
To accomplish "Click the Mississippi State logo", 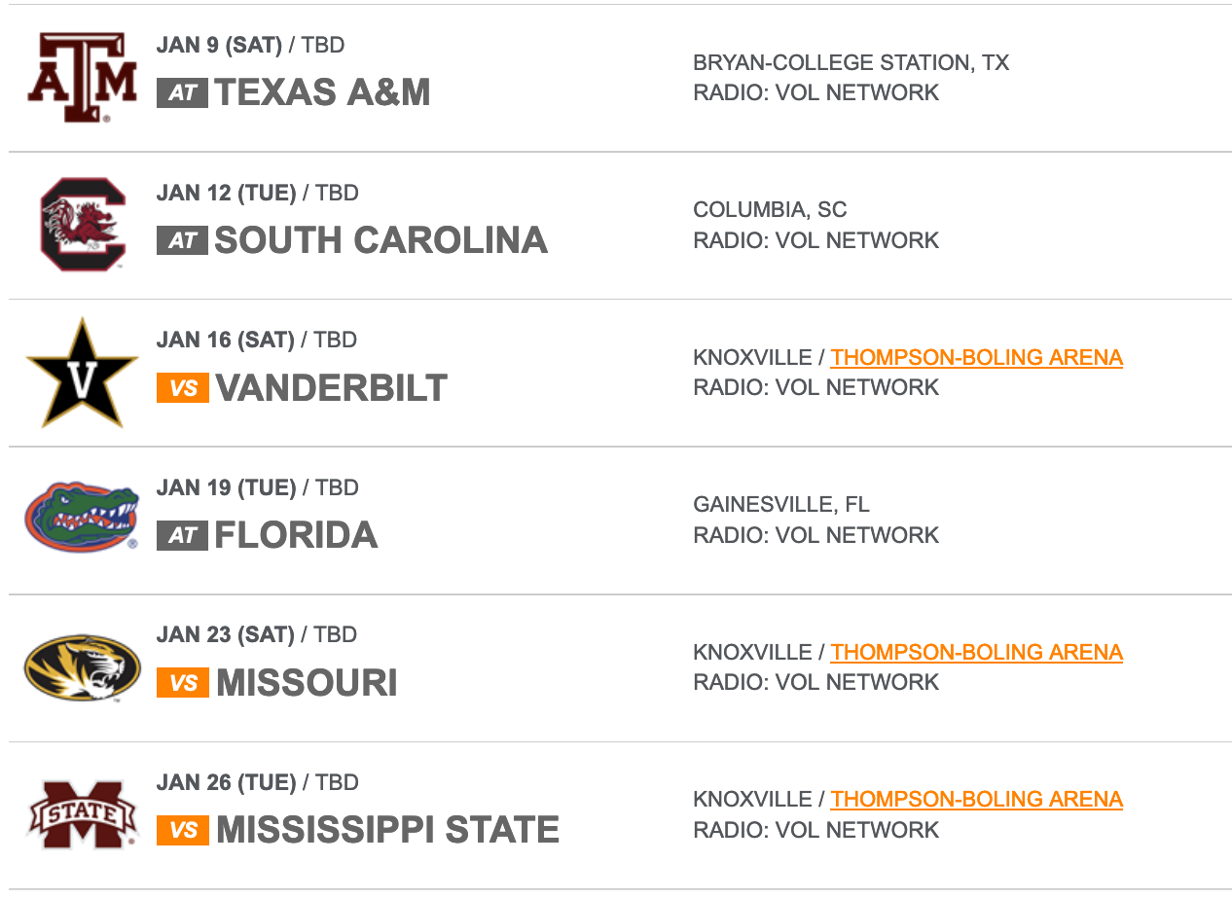I will click(82, 814).
